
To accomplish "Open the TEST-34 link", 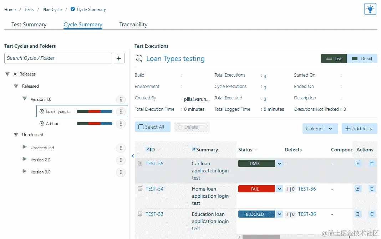I will 154,189.
